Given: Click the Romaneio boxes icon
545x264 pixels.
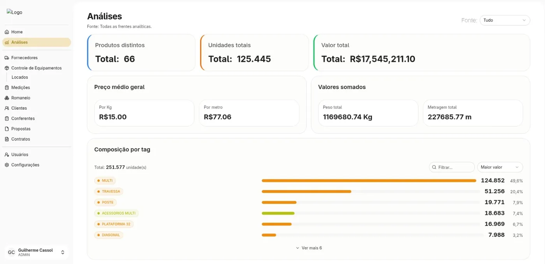Looking at the screenshot, I should tap(7, 98).
